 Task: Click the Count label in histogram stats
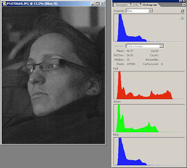click(x=154, y=55)
